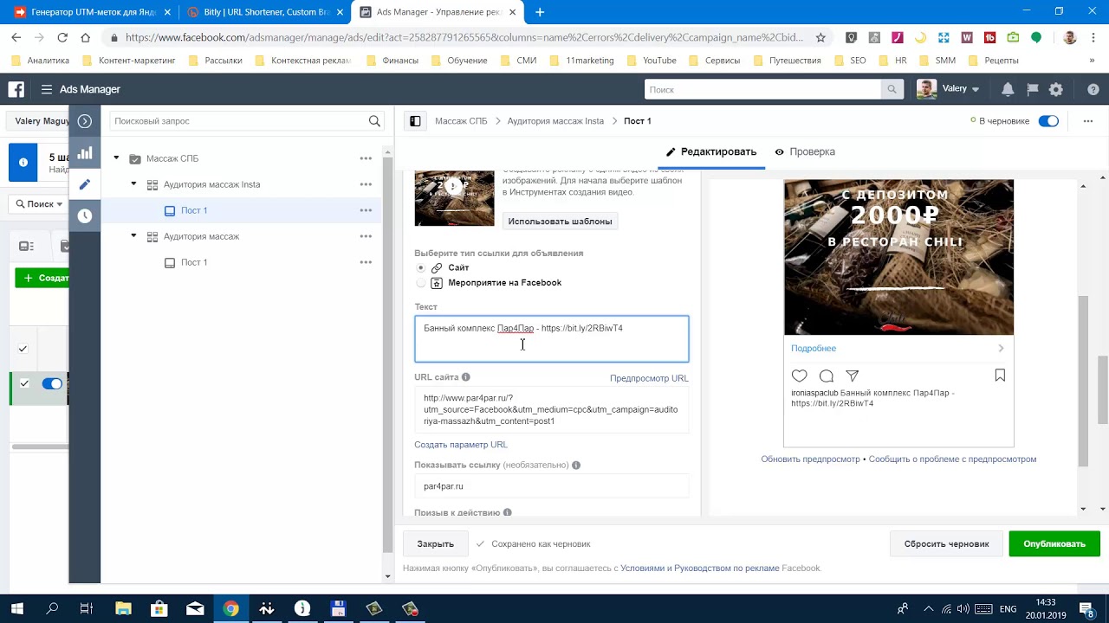Screen dimensions: 1109x623
Task: Select the Сайт link type radio button
Action: 421,268
